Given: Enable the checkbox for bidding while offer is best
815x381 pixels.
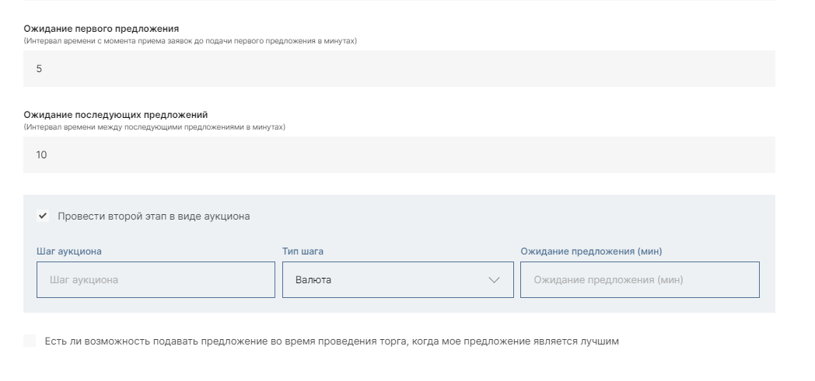Looking at the screenshot, I should [x=30, y=341].
